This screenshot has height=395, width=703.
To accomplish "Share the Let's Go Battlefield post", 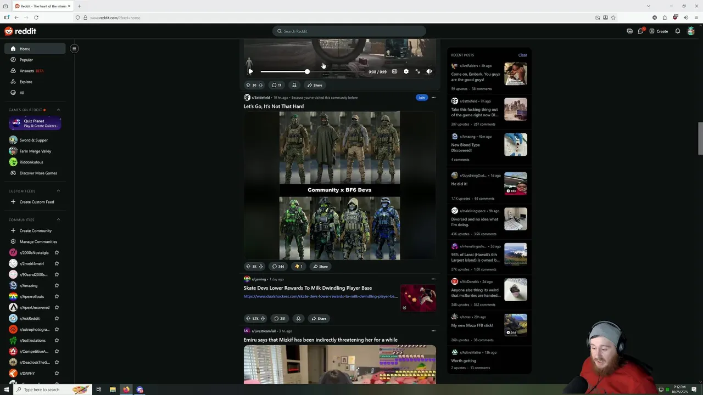I will tap(320, 267).
